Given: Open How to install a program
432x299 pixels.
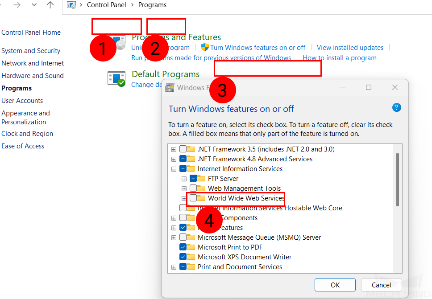Looking at the screenshot, I should [x=340, y=58].
